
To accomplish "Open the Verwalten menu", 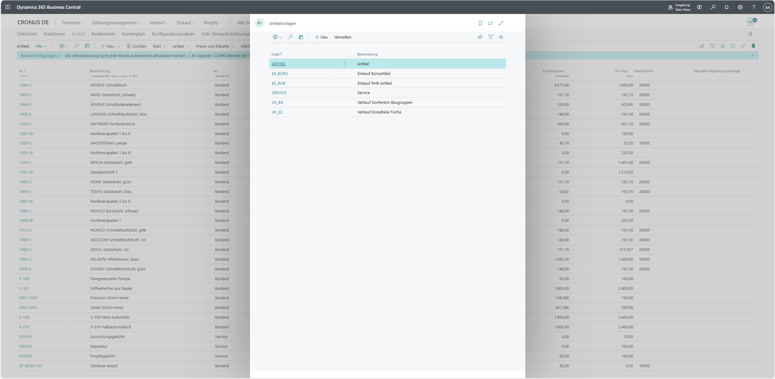I will coord(343,37).
